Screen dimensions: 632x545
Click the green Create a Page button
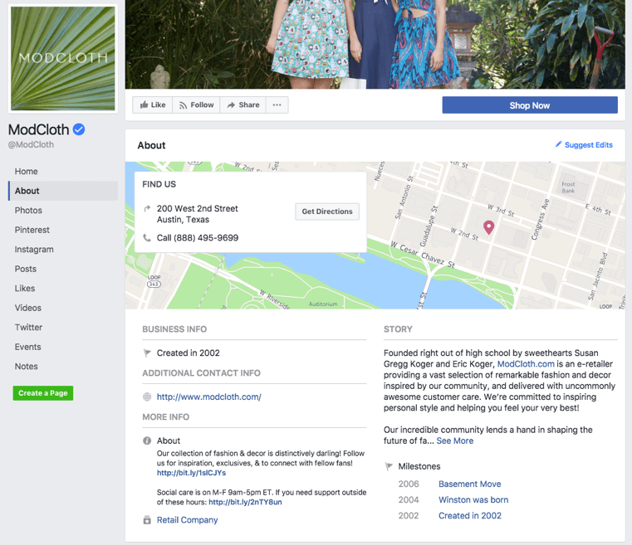pos(43,393)
